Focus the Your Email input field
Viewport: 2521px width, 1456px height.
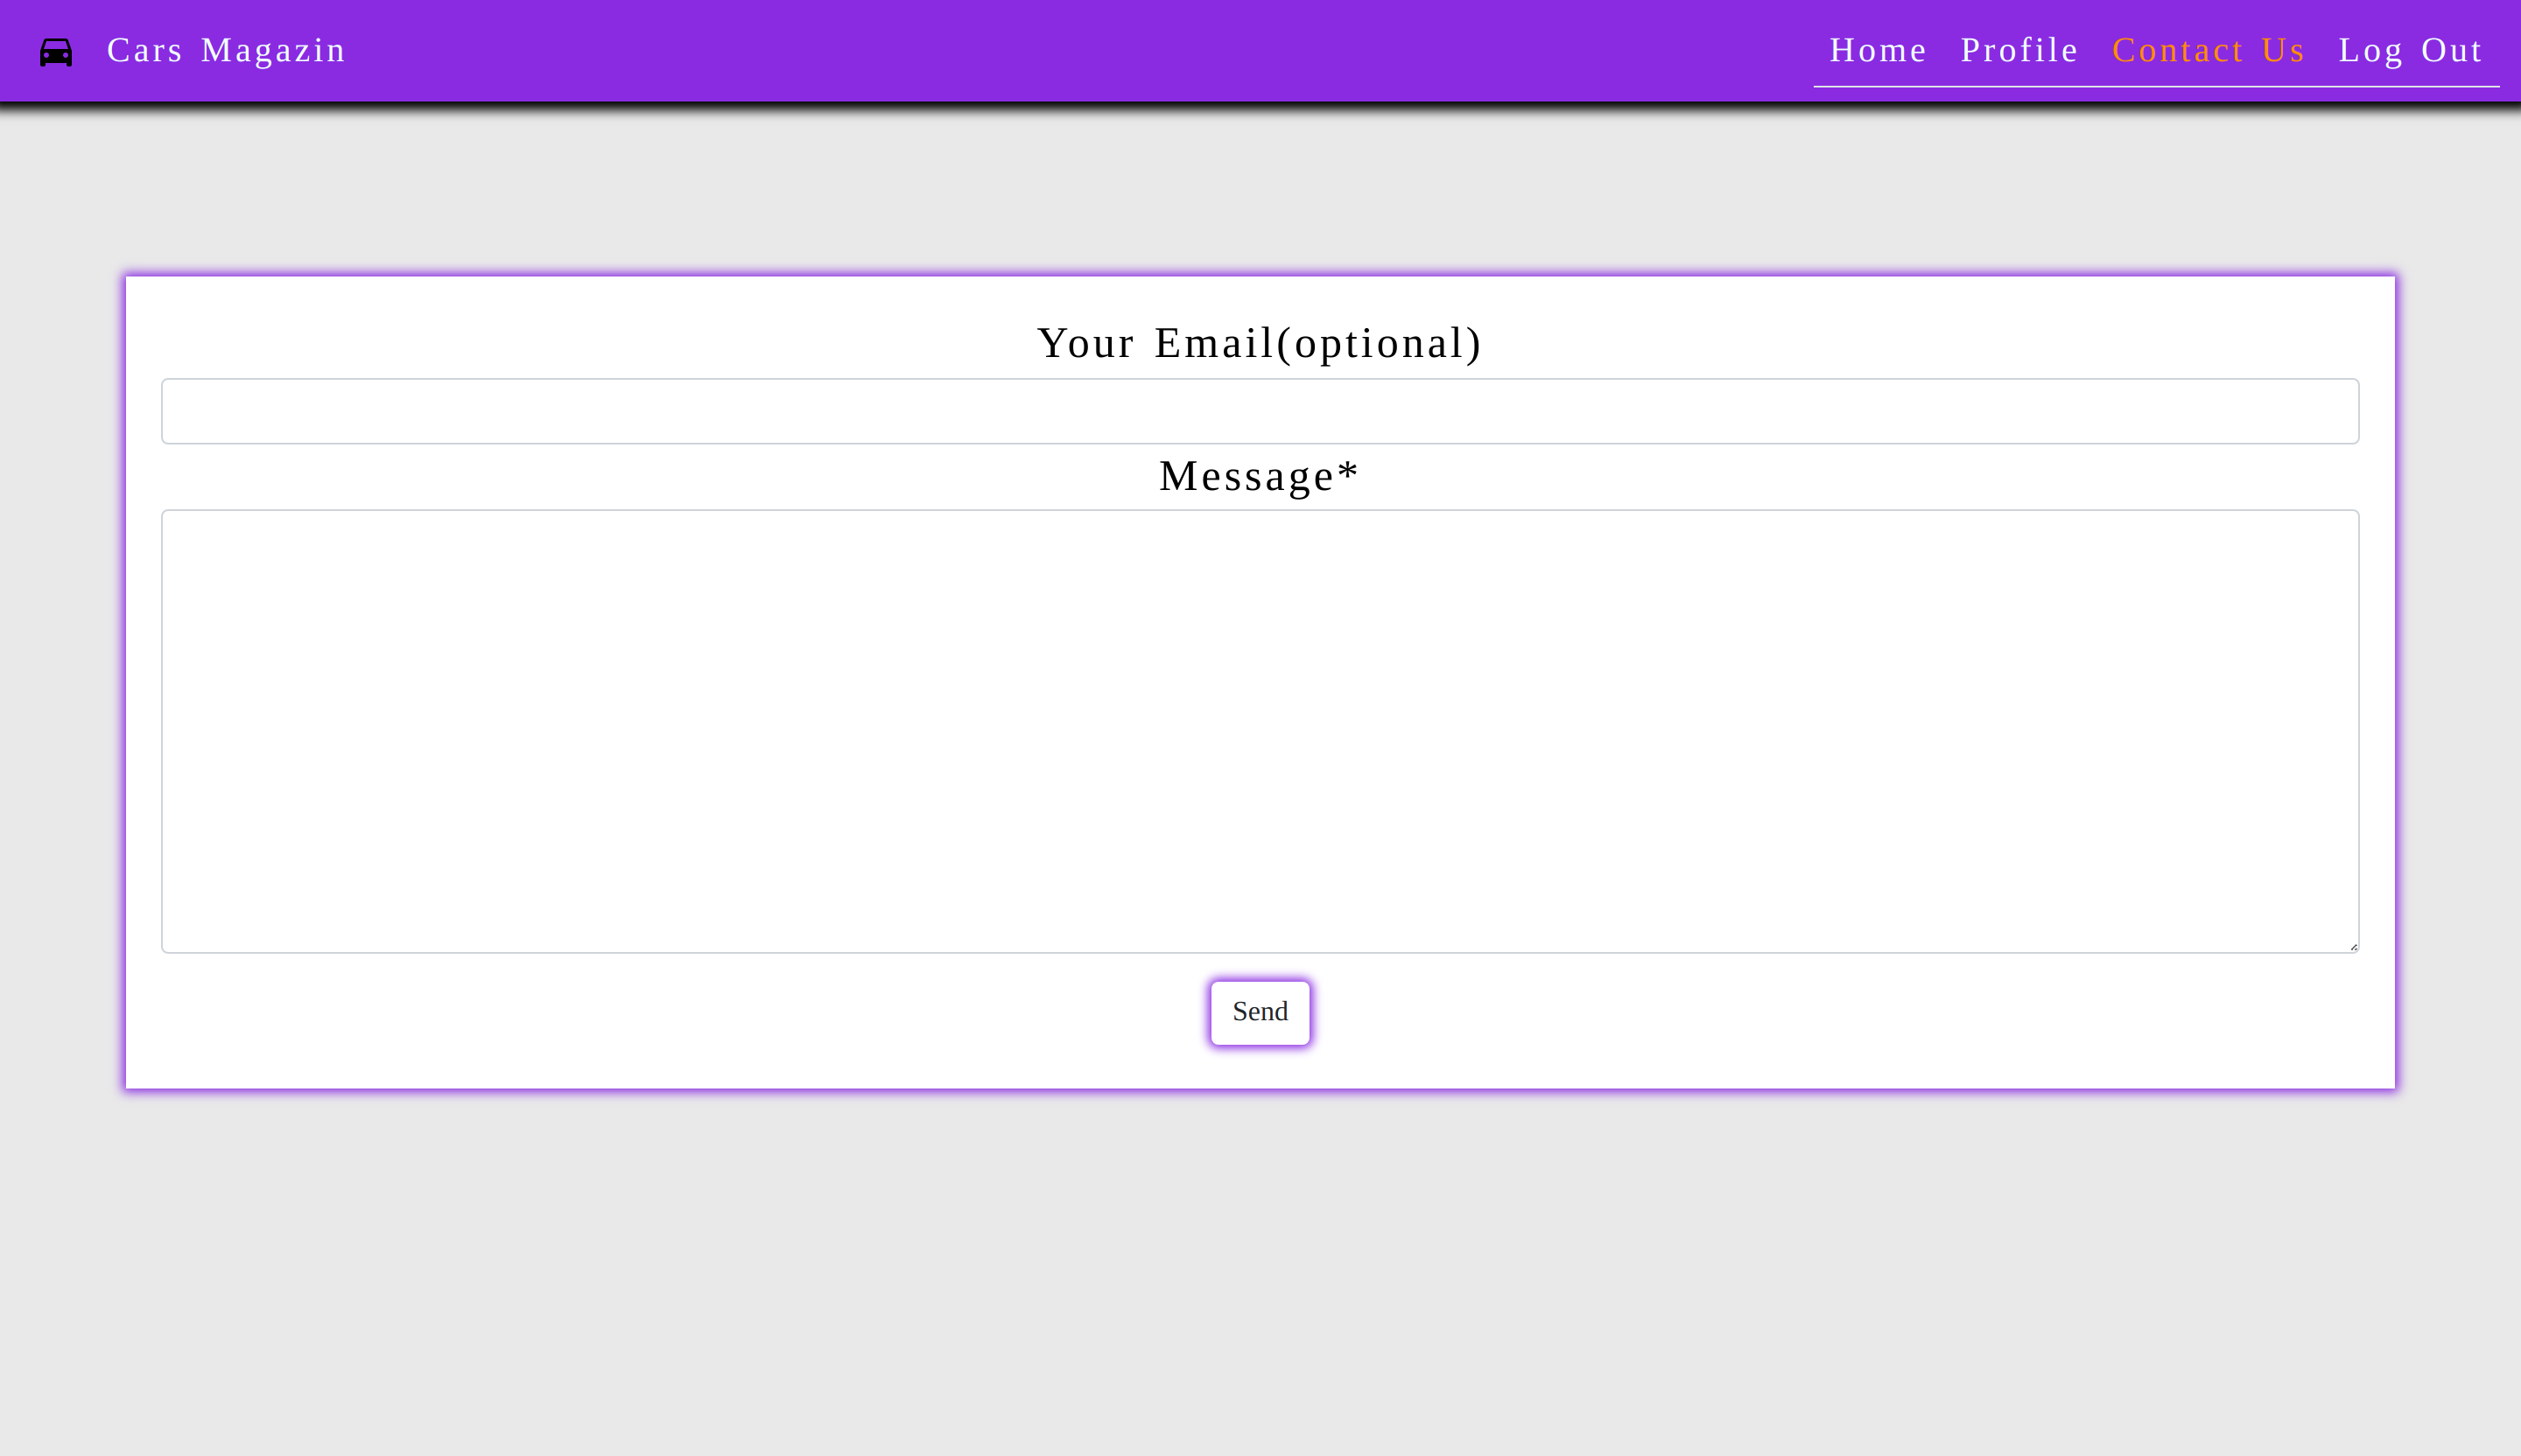(1260, 411)
